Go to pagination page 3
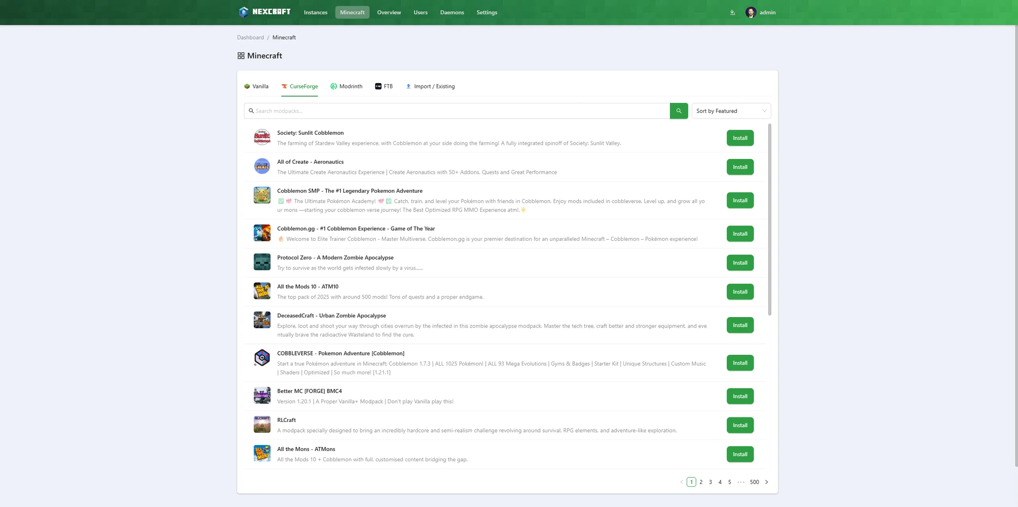The image size is (1018, 507). 710,482
